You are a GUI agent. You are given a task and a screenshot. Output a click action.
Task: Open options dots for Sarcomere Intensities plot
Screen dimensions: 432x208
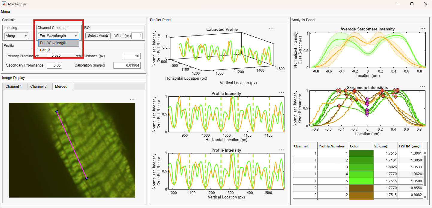pos(423,87)
